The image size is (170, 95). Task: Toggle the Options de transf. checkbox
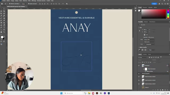coord(29,4)
